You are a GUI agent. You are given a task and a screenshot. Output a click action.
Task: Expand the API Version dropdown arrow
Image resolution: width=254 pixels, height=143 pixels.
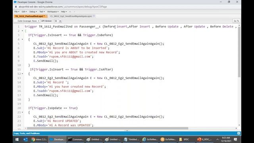click(60, 21)
